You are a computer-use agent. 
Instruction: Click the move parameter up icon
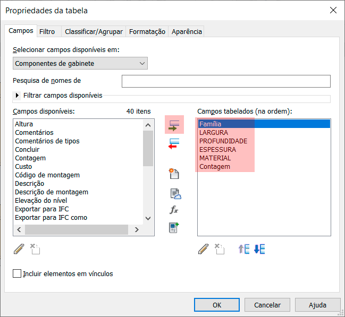[244, 249]
